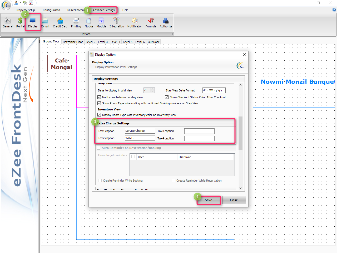This screenshot has height=253, width=337.
Task: Open Authorize settings
Action: (166, 23)
